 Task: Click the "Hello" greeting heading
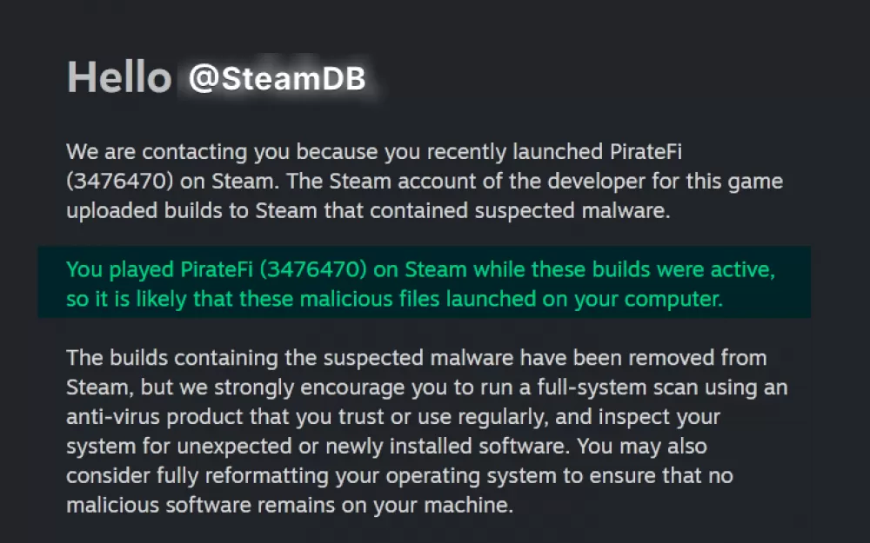119,77
